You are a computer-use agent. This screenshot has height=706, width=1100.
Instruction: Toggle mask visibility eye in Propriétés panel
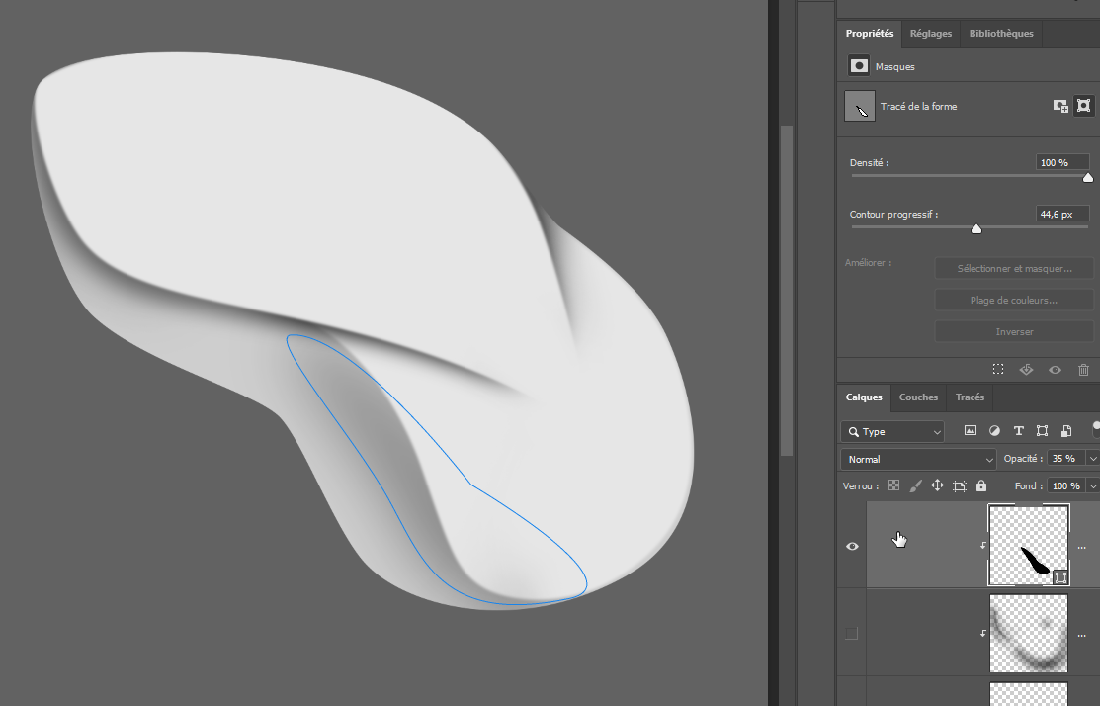(1055, 369)
